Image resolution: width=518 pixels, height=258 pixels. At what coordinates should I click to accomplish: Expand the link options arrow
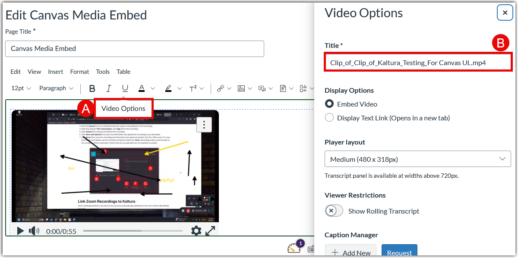tap(230, 88)
